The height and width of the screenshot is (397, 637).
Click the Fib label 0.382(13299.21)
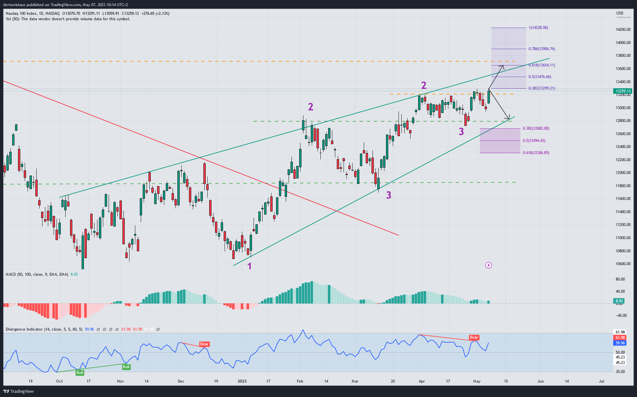(x=542, y=88)
